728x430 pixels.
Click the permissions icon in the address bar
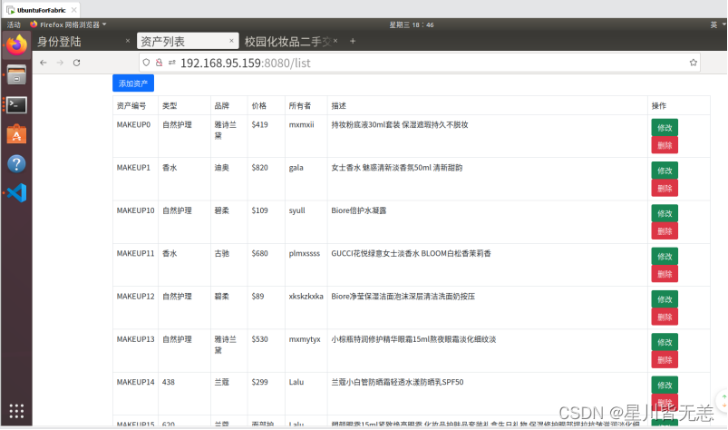tap(171, 63)
